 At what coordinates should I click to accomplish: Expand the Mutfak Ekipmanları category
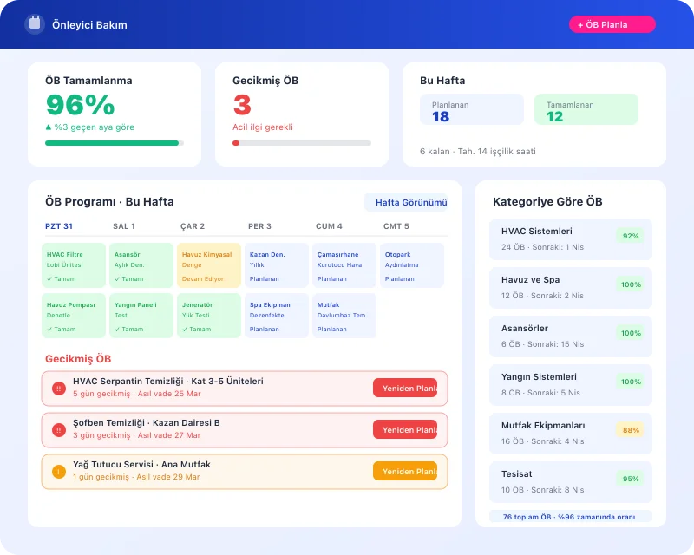tap(570, 433)
